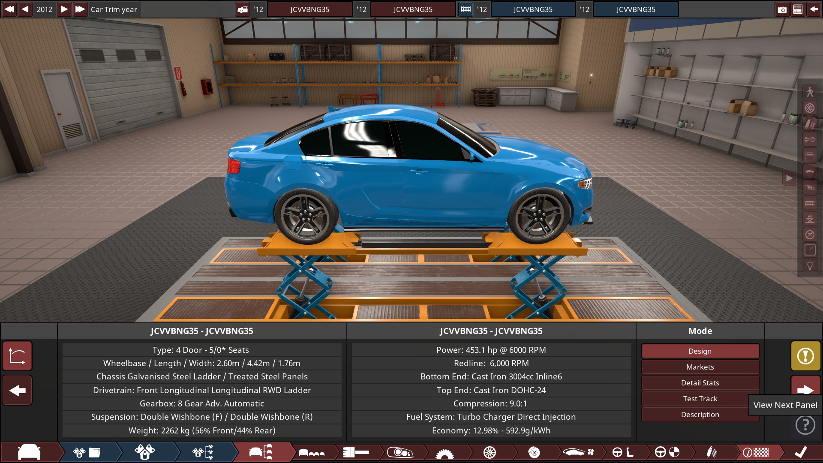This screenshot has height=463, width=823.
Task: Select the Markets mode button
Action: 700,367
